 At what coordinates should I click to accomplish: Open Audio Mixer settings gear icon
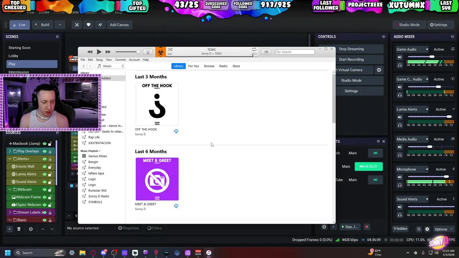(x=427, y=229)
